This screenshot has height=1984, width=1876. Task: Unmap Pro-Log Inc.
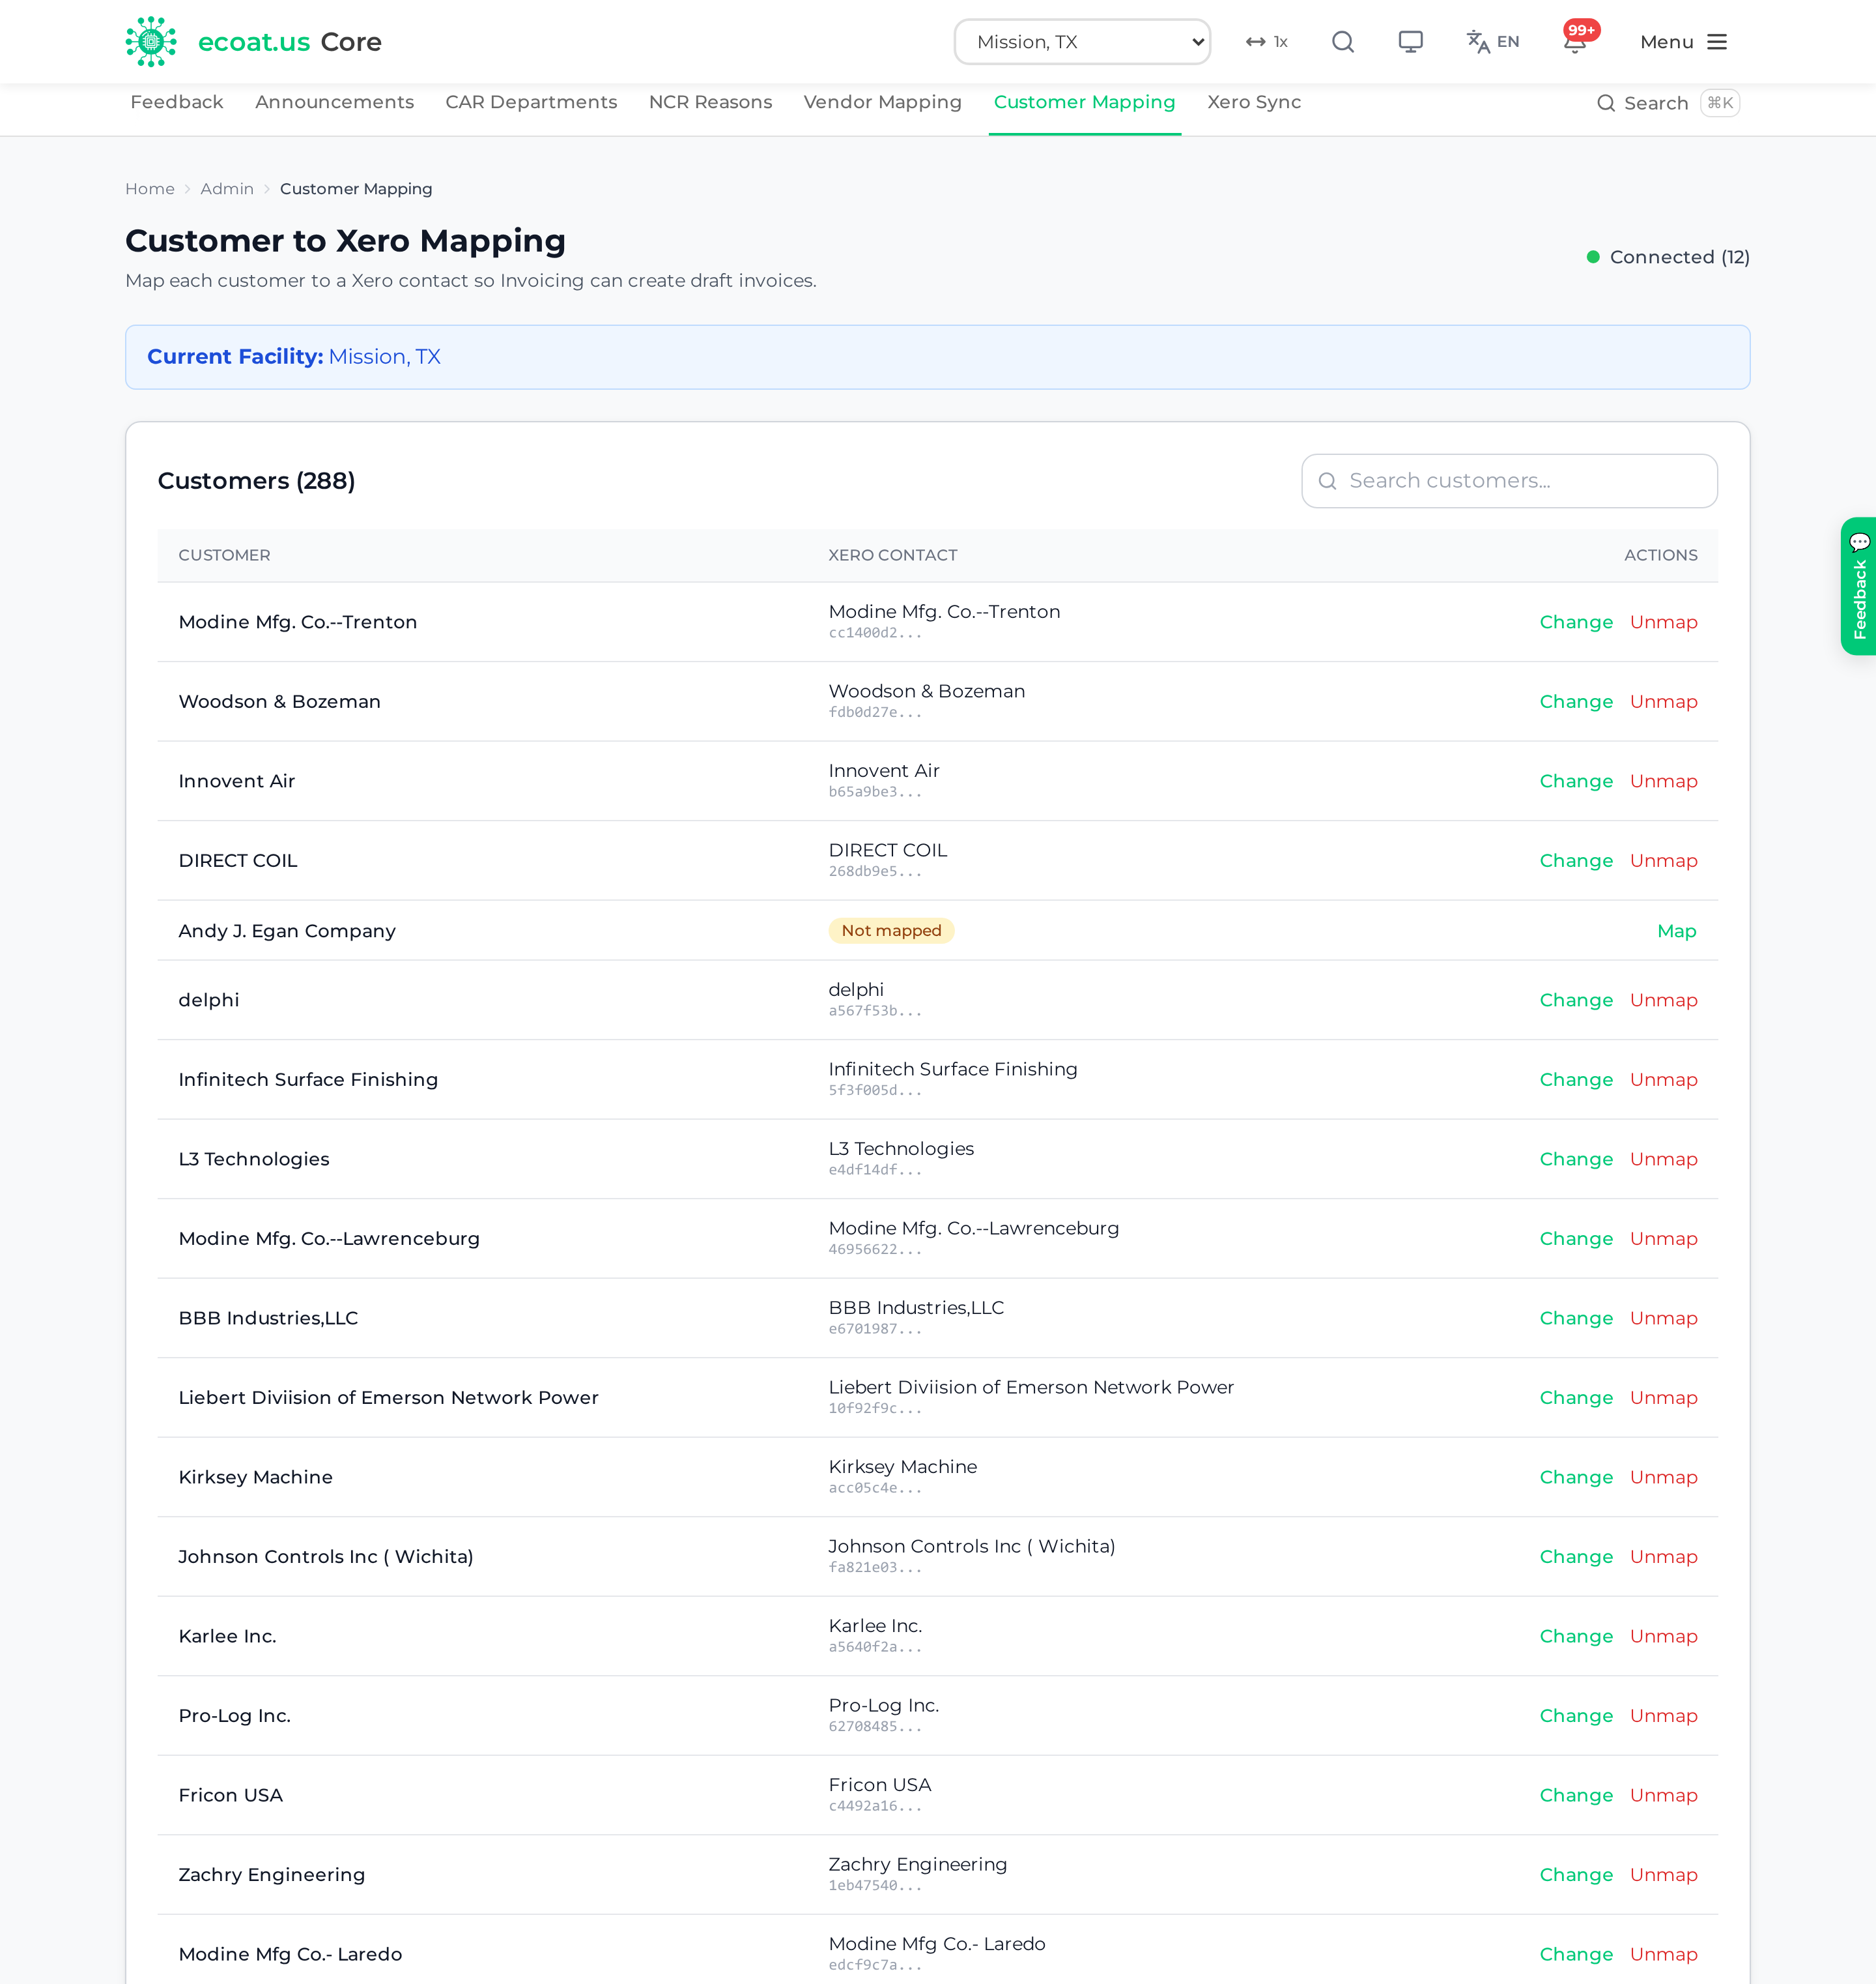(1663, 1717)
